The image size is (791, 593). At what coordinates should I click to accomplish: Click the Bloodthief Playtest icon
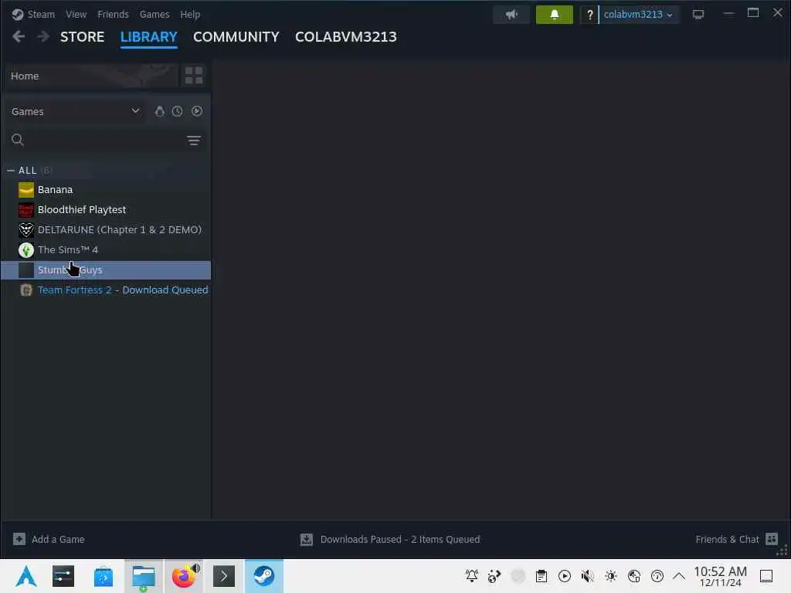(x=26, y=210)
